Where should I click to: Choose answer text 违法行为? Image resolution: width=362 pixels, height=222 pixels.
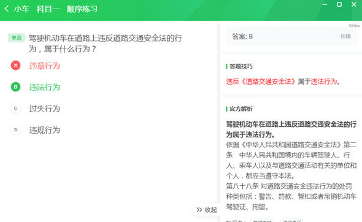point(45,87)
